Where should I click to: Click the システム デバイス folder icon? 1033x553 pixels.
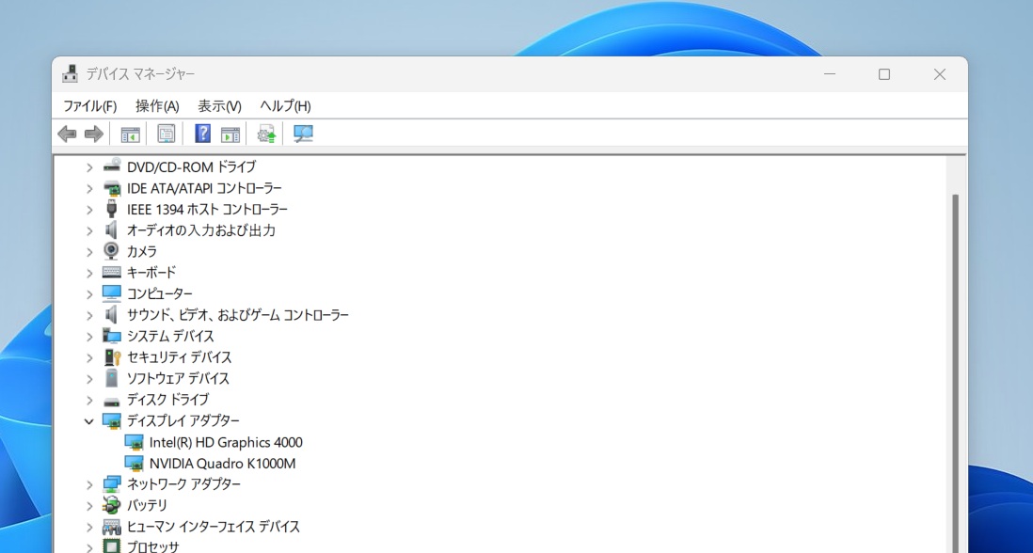click(x=112, y=336)
